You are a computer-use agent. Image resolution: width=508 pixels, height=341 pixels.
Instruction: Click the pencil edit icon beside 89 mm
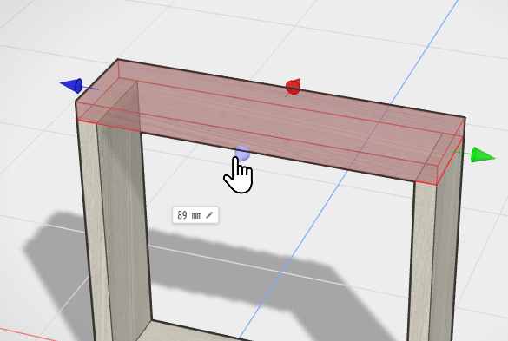tap(209, 215)
